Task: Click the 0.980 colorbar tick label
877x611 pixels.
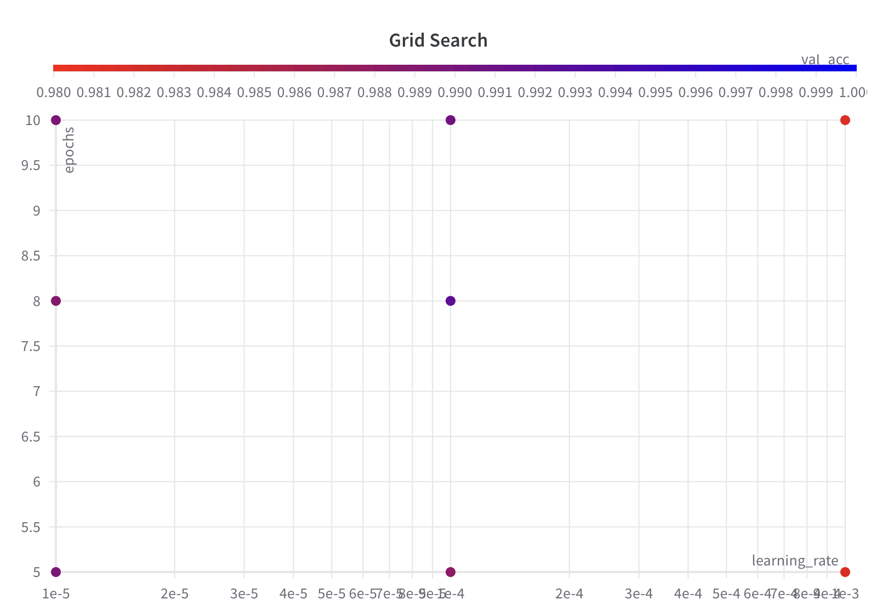Action: pyautogui.click(x=53, y=92)
